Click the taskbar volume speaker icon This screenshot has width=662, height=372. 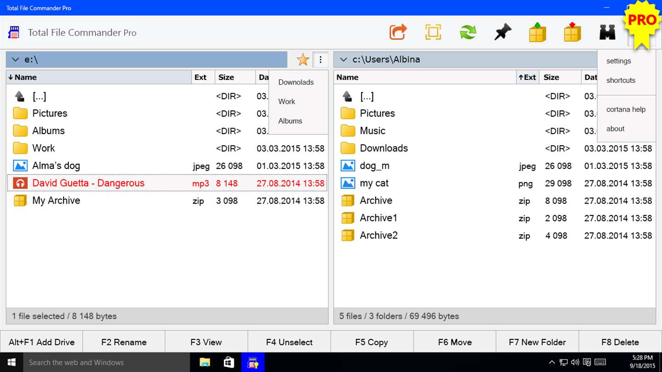click(x=575, y=362)
